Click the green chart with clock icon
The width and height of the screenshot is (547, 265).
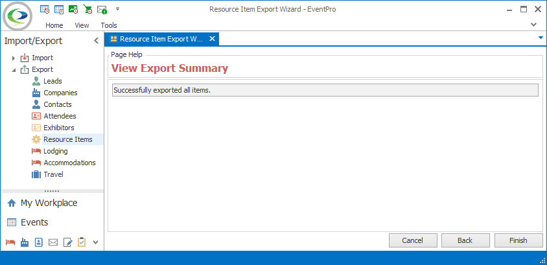73,10
